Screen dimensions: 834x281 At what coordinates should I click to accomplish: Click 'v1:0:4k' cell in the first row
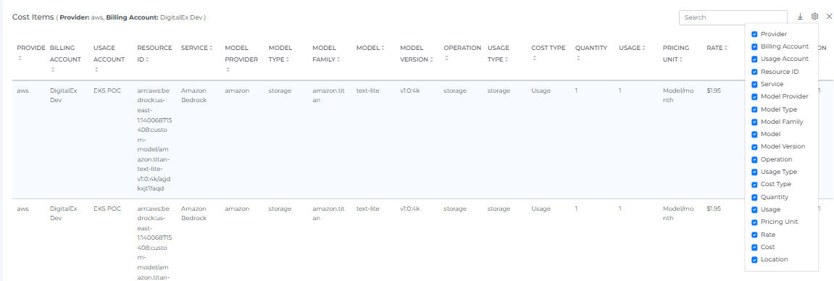(x=410, y=91)
